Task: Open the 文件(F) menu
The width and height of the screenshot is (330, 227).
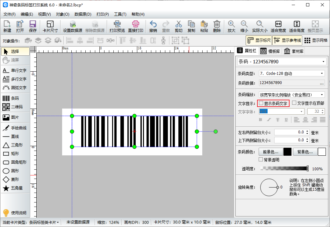Action: (10, 14)
